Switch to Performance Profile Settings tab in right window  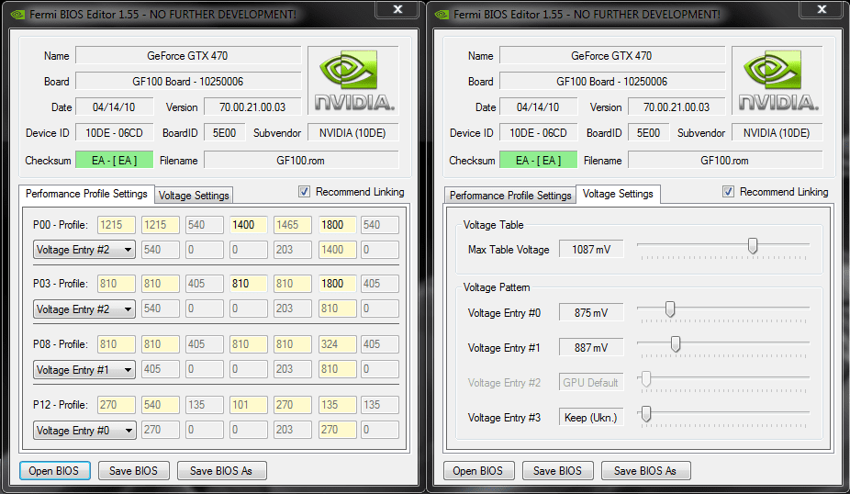510,196
